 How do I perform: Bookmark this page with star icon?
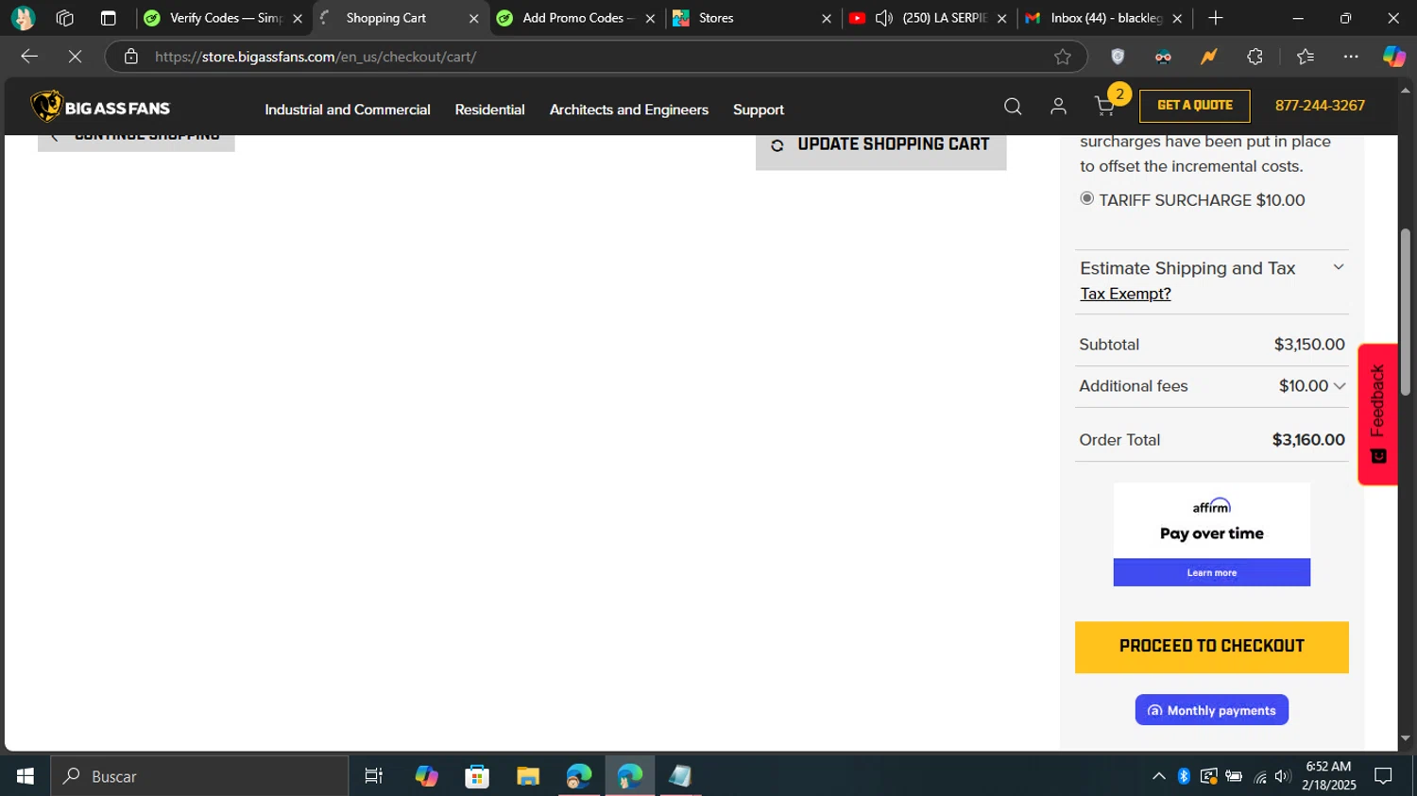point(1063,57)
